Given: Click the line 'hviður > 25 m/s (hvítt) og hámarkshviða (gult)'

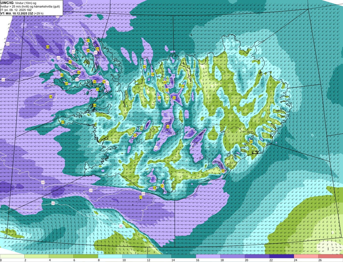Looking at the screenshot, I should pyautogui.click(x=30, y=6).
